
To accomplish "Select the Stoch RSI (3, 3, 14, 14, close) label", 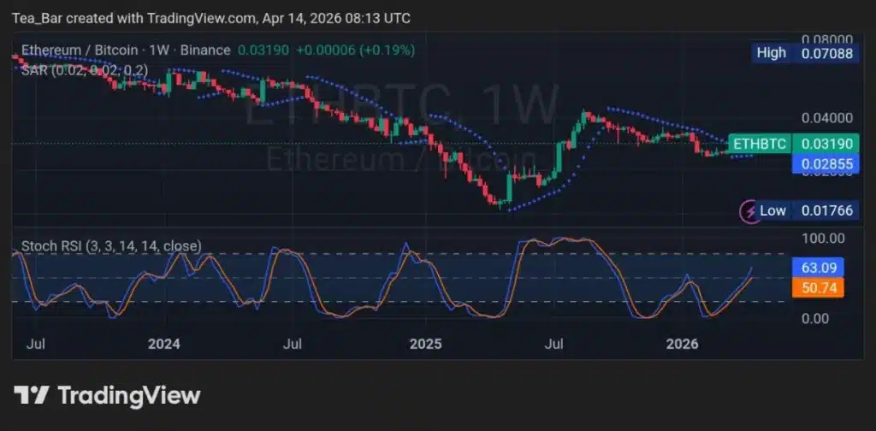I will tap(112, 245).
